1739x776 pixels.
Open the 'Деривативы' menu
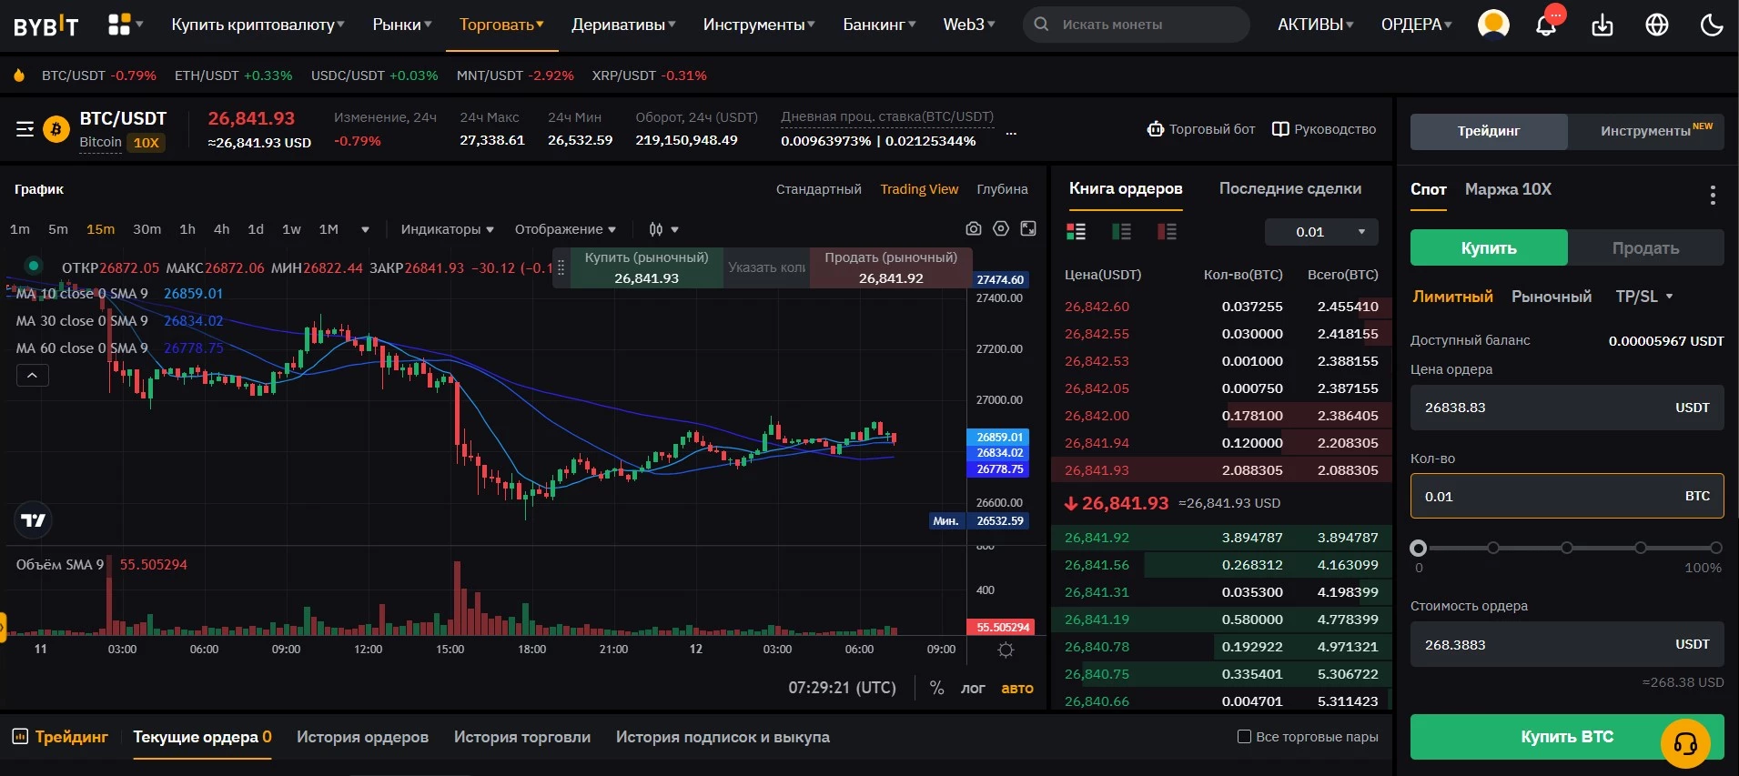click(x=623, y=25)
